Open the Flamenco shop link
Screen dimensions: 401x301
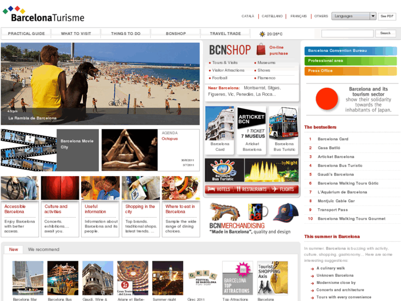coord(266,78)
